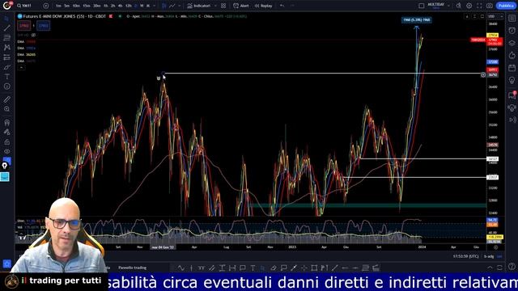The width and height of the screenshot is (518, 291).
Task: Select the 1h timeframe
Action: [x=105, y=6]
